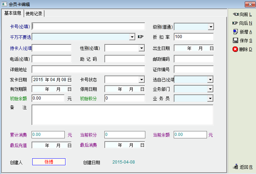This screenshot has width=256, height=174.
Task: Switch to the 使用记录 tab
Action: coord(34,14)
